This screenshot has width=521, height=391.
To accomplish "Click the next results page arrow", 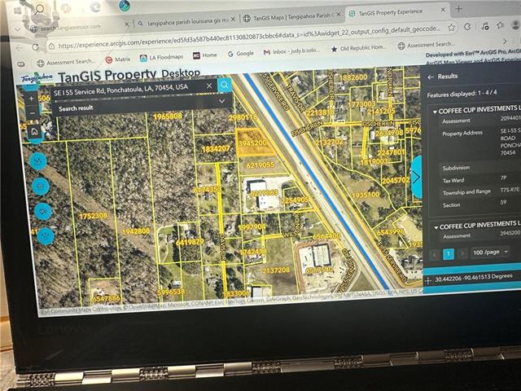I will [462, 253].
